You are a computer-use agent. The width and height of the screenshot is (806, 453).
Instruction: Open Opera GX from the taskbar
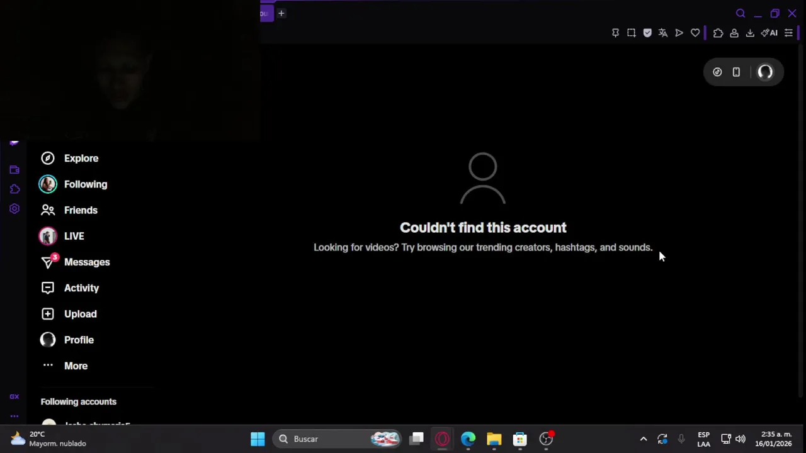pyautogui.click(x=443, y=439)
